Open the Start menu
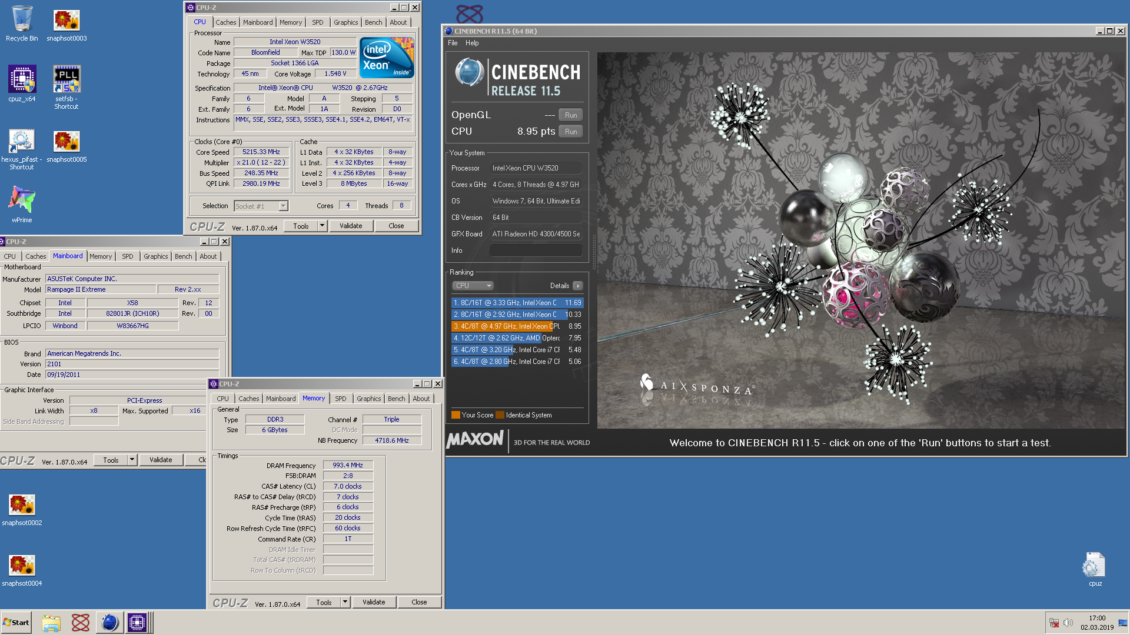 point(16,623)
